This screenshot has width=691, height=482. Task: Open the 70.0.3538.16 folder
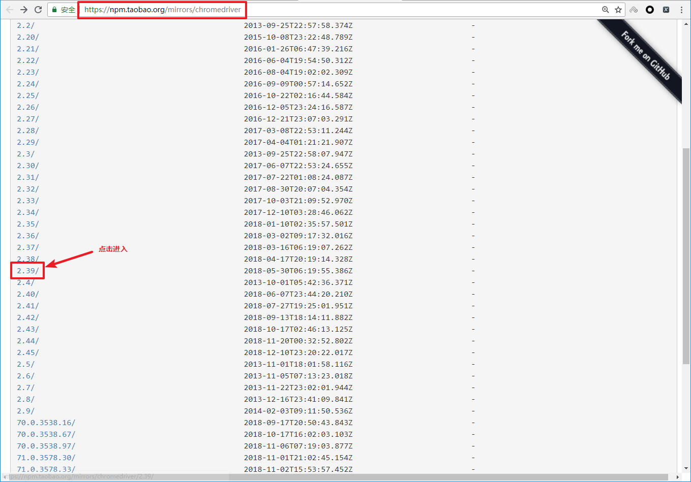45,422
